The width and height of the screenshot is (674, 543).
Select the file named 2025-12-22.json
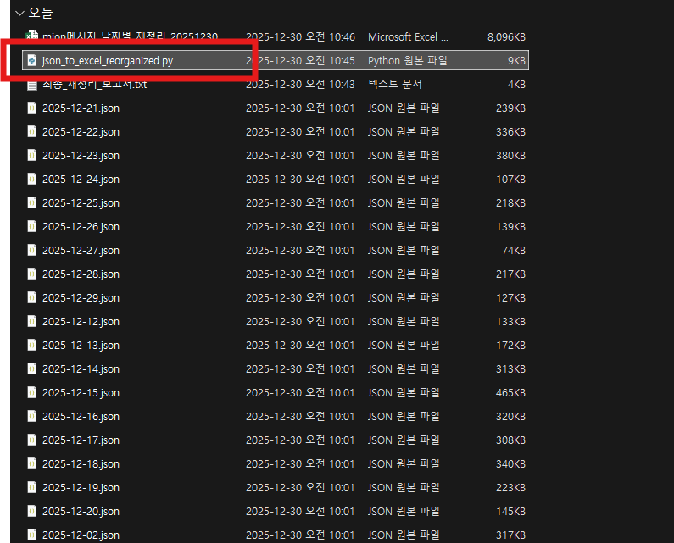pos(81,132)
